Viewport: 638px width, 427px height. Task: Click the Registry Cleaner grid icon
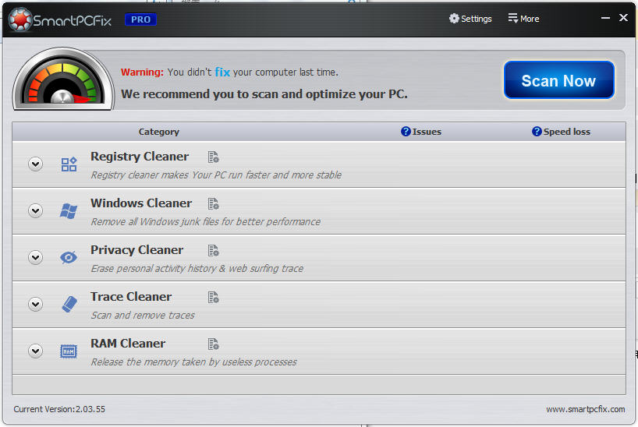[x=69, y=164]
